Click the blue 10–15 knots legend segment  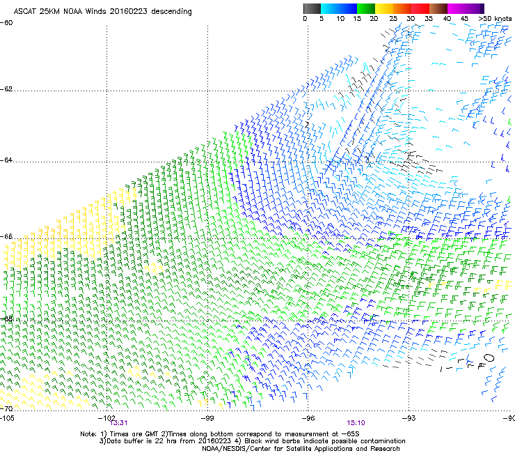click(348, 8)
